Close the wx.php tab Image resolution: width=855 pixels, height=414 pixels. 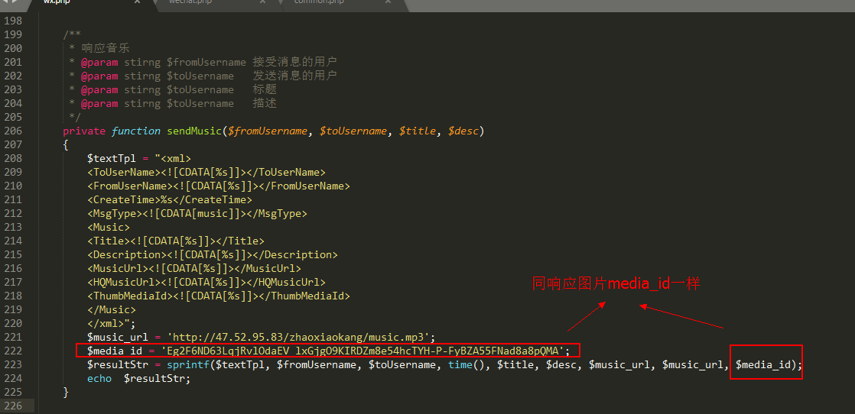pos(137,2)
